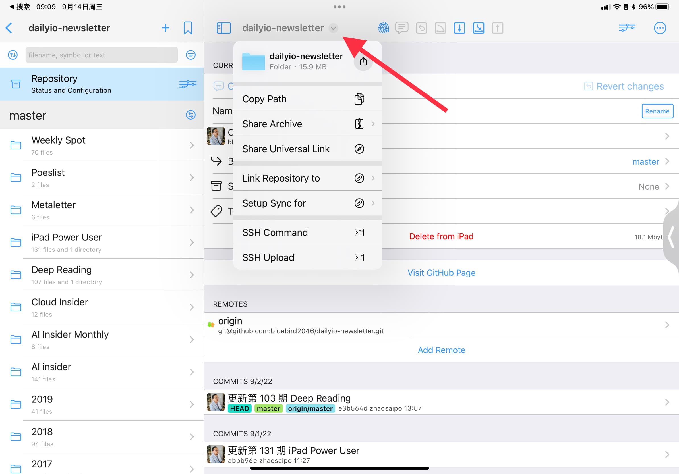679x474 pixels.
Task: Toggle the sidebar panel icon
Action: [223, 28]
